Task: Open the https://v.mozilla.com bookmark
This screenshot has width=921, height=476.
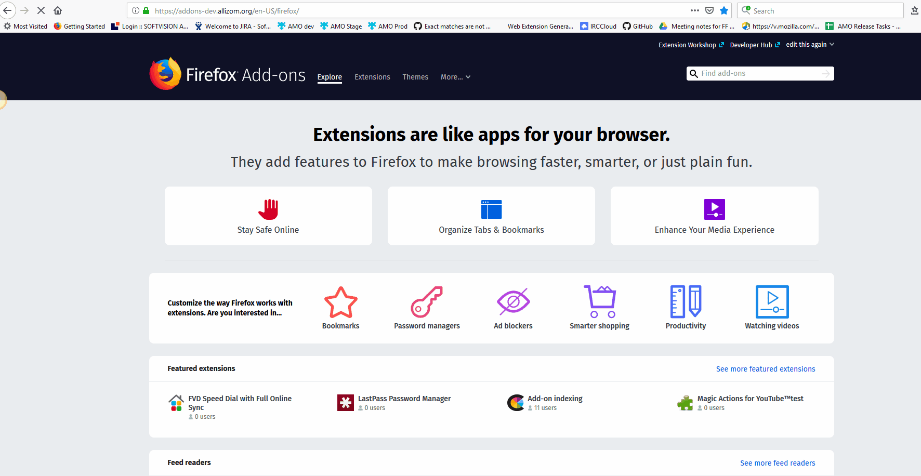Action: [781, 26]
